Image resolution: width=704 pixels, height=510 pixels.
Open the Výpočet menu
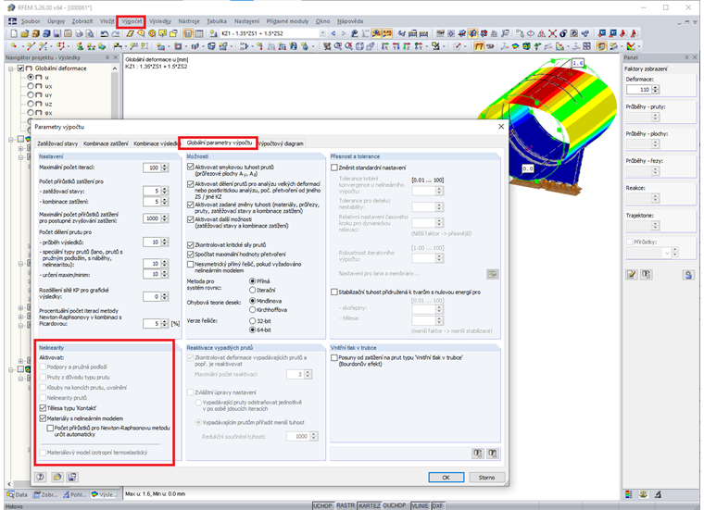point(132,21)
